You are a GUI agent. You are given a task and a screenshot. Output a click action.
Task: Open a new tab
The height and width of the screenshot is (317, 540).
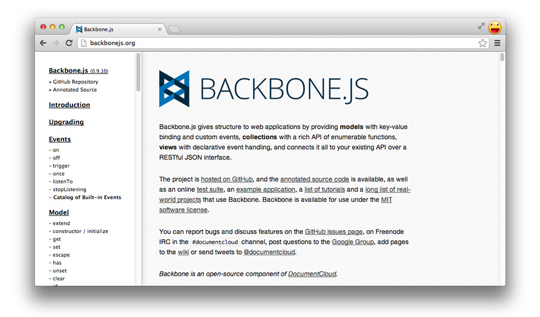pos(173,29)
